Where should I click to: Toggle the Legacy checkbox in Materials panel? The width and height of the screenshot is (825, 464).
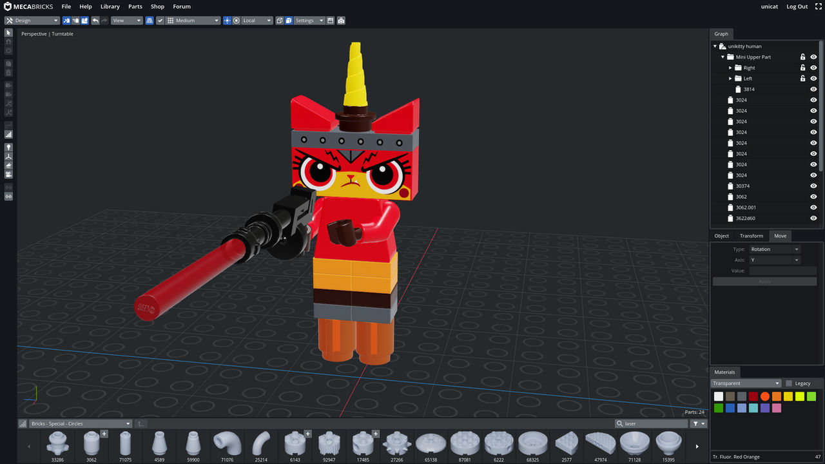(789, 383)
